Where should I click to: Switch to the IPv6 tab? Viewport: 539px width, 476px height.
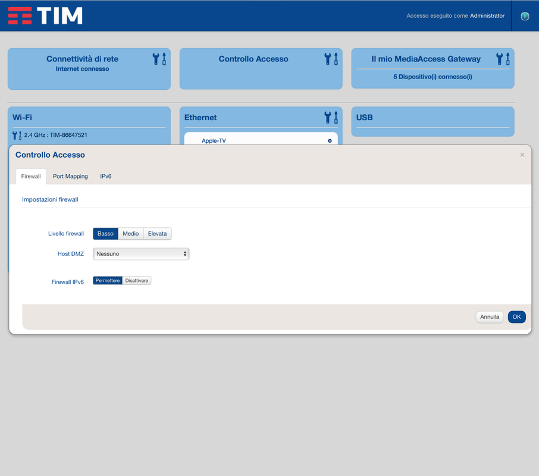tap(105, 176)
